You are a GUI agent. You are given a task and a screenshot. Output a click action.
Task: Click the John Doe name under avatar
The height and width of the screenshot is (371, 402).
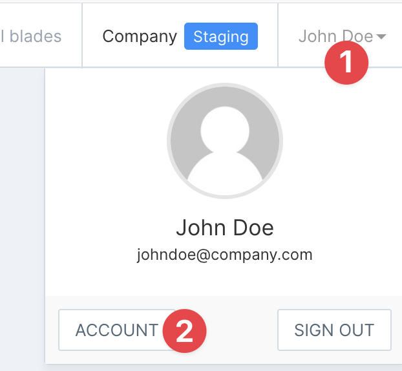pos(224,228)
